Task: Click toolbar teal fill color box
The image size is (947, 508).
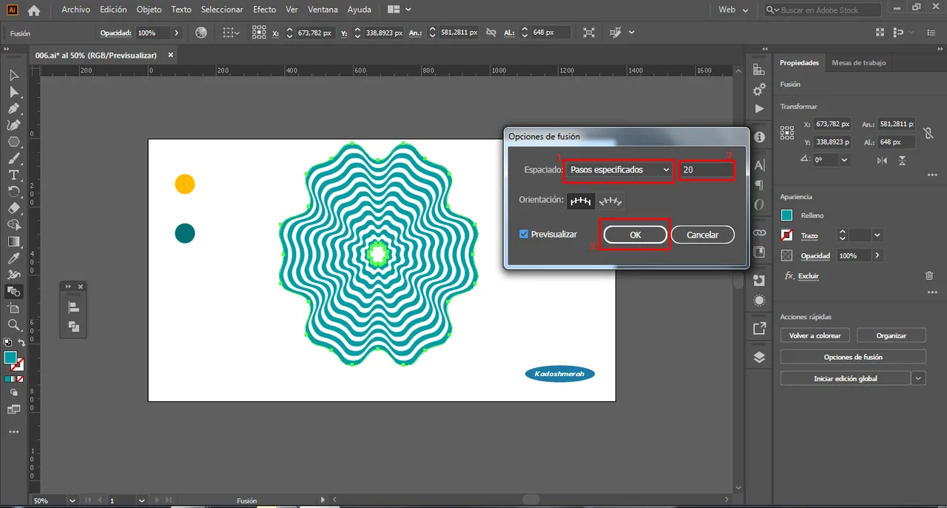Action: coord(10,358)
